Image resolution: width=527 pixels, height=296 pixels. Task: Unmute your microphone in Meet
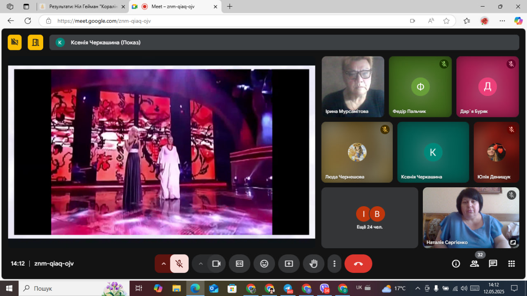[179, 264]
